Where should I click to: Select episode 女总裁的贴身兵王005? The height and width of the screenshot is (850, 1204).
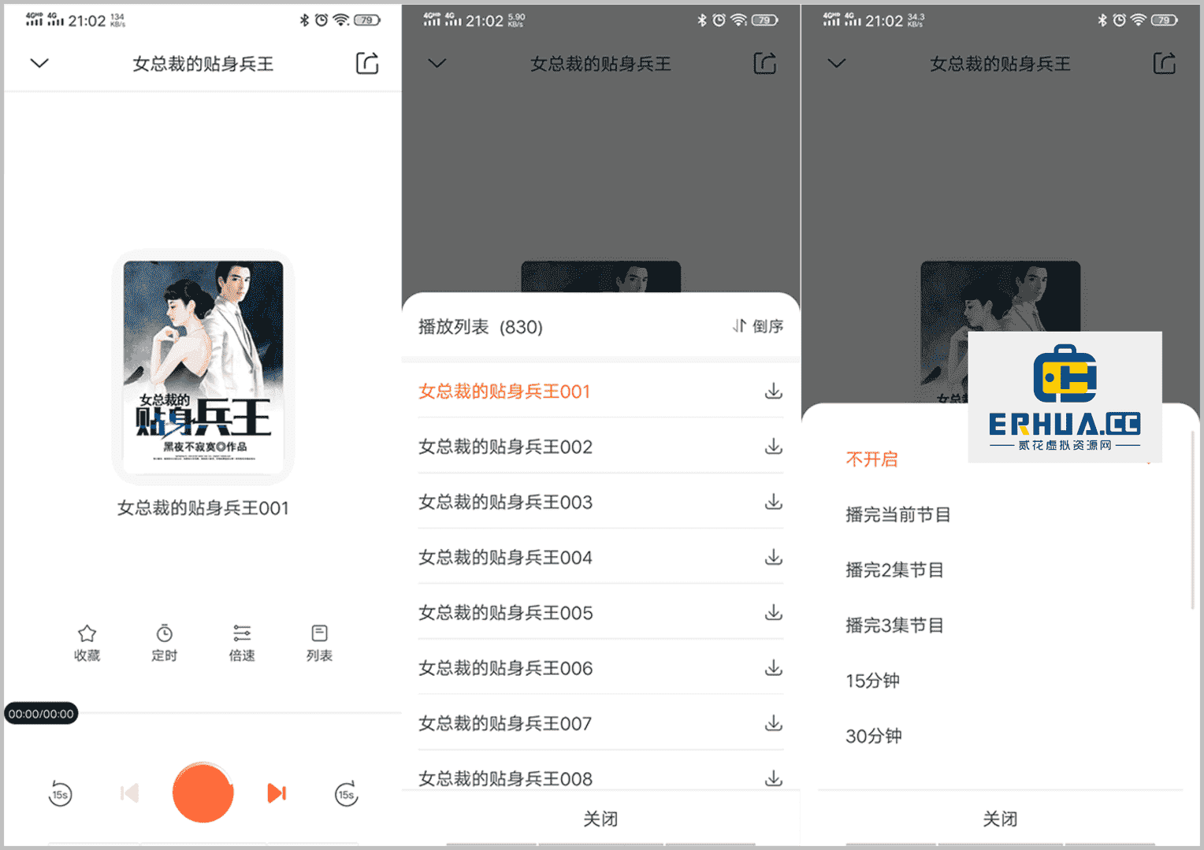(x=505, y=613)
